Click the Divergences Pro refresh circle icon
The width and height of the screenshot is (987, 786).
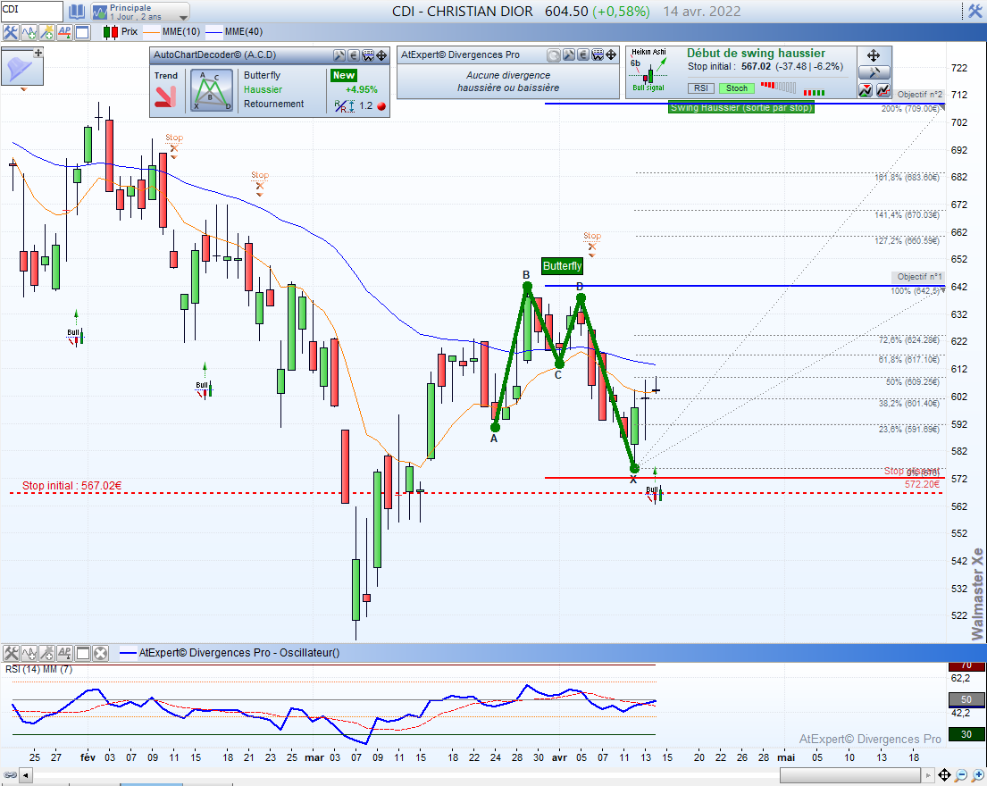553,55
